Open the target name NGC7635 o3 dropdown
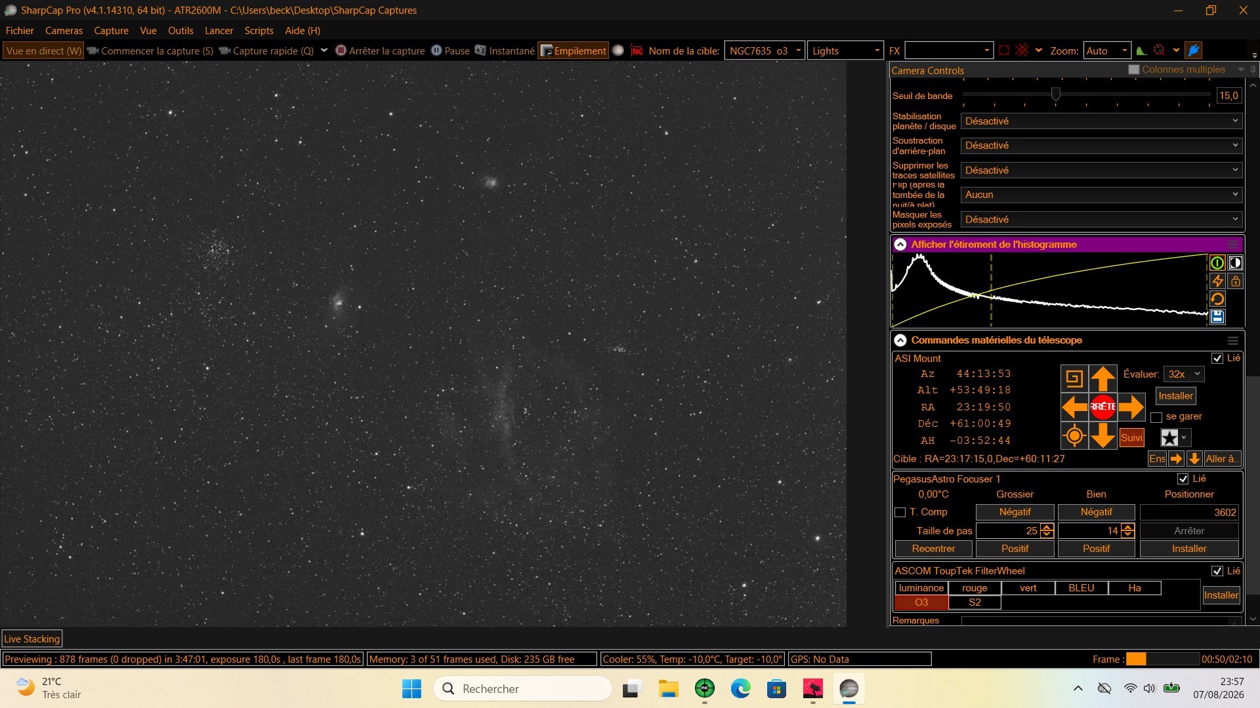1260x708 pixels. [x=765, y=50]
